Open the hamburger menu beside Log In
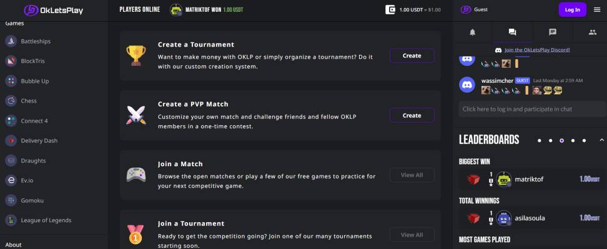Viewport: 607px width, 249px height. (x=597, y=10)
